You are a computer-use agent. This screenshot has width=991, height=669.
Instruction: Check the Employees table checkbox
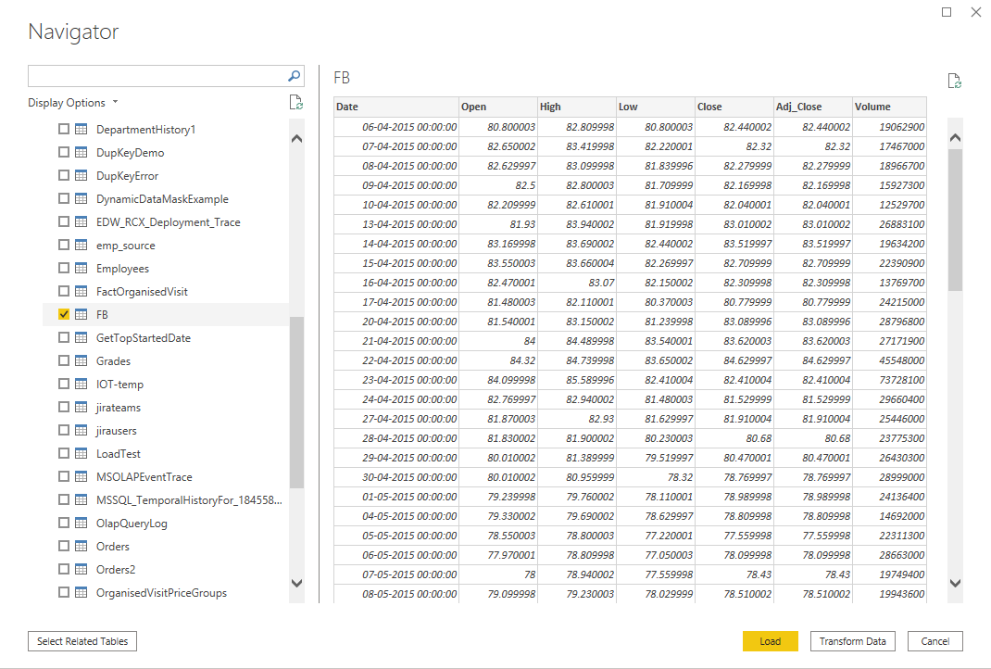point(64,269)
